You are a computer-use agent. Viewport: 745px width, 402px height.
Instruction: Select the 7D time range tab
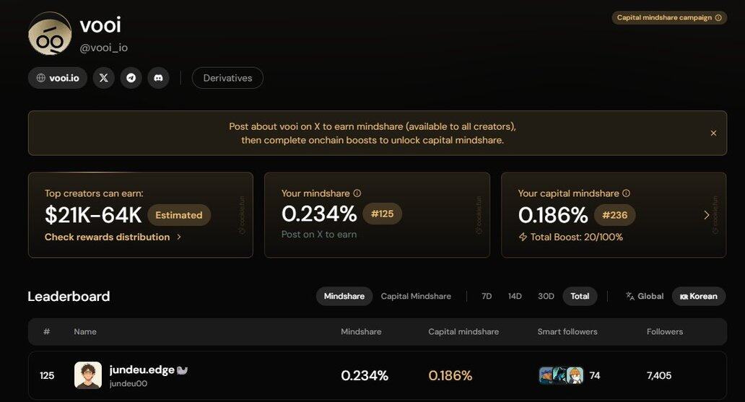[x=487, y=296]
